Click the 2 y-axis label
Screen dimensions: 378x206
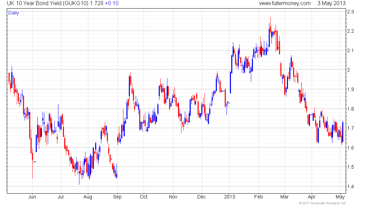[x=348, y=70]
